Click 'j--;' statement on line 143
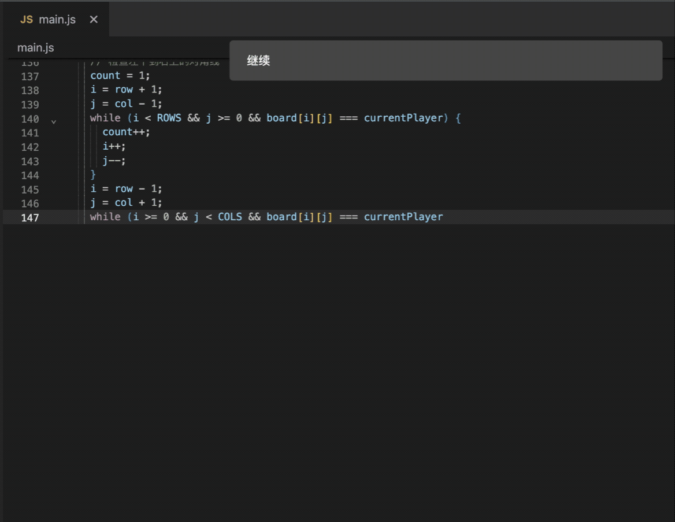Screen dimensions: 675x522 tap(114, 161)
